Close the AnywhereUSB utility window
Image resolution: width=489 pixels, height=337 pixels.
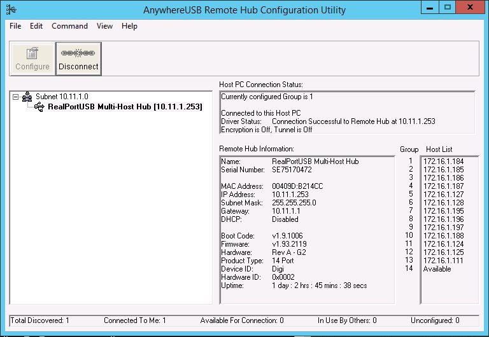point(471,7)
